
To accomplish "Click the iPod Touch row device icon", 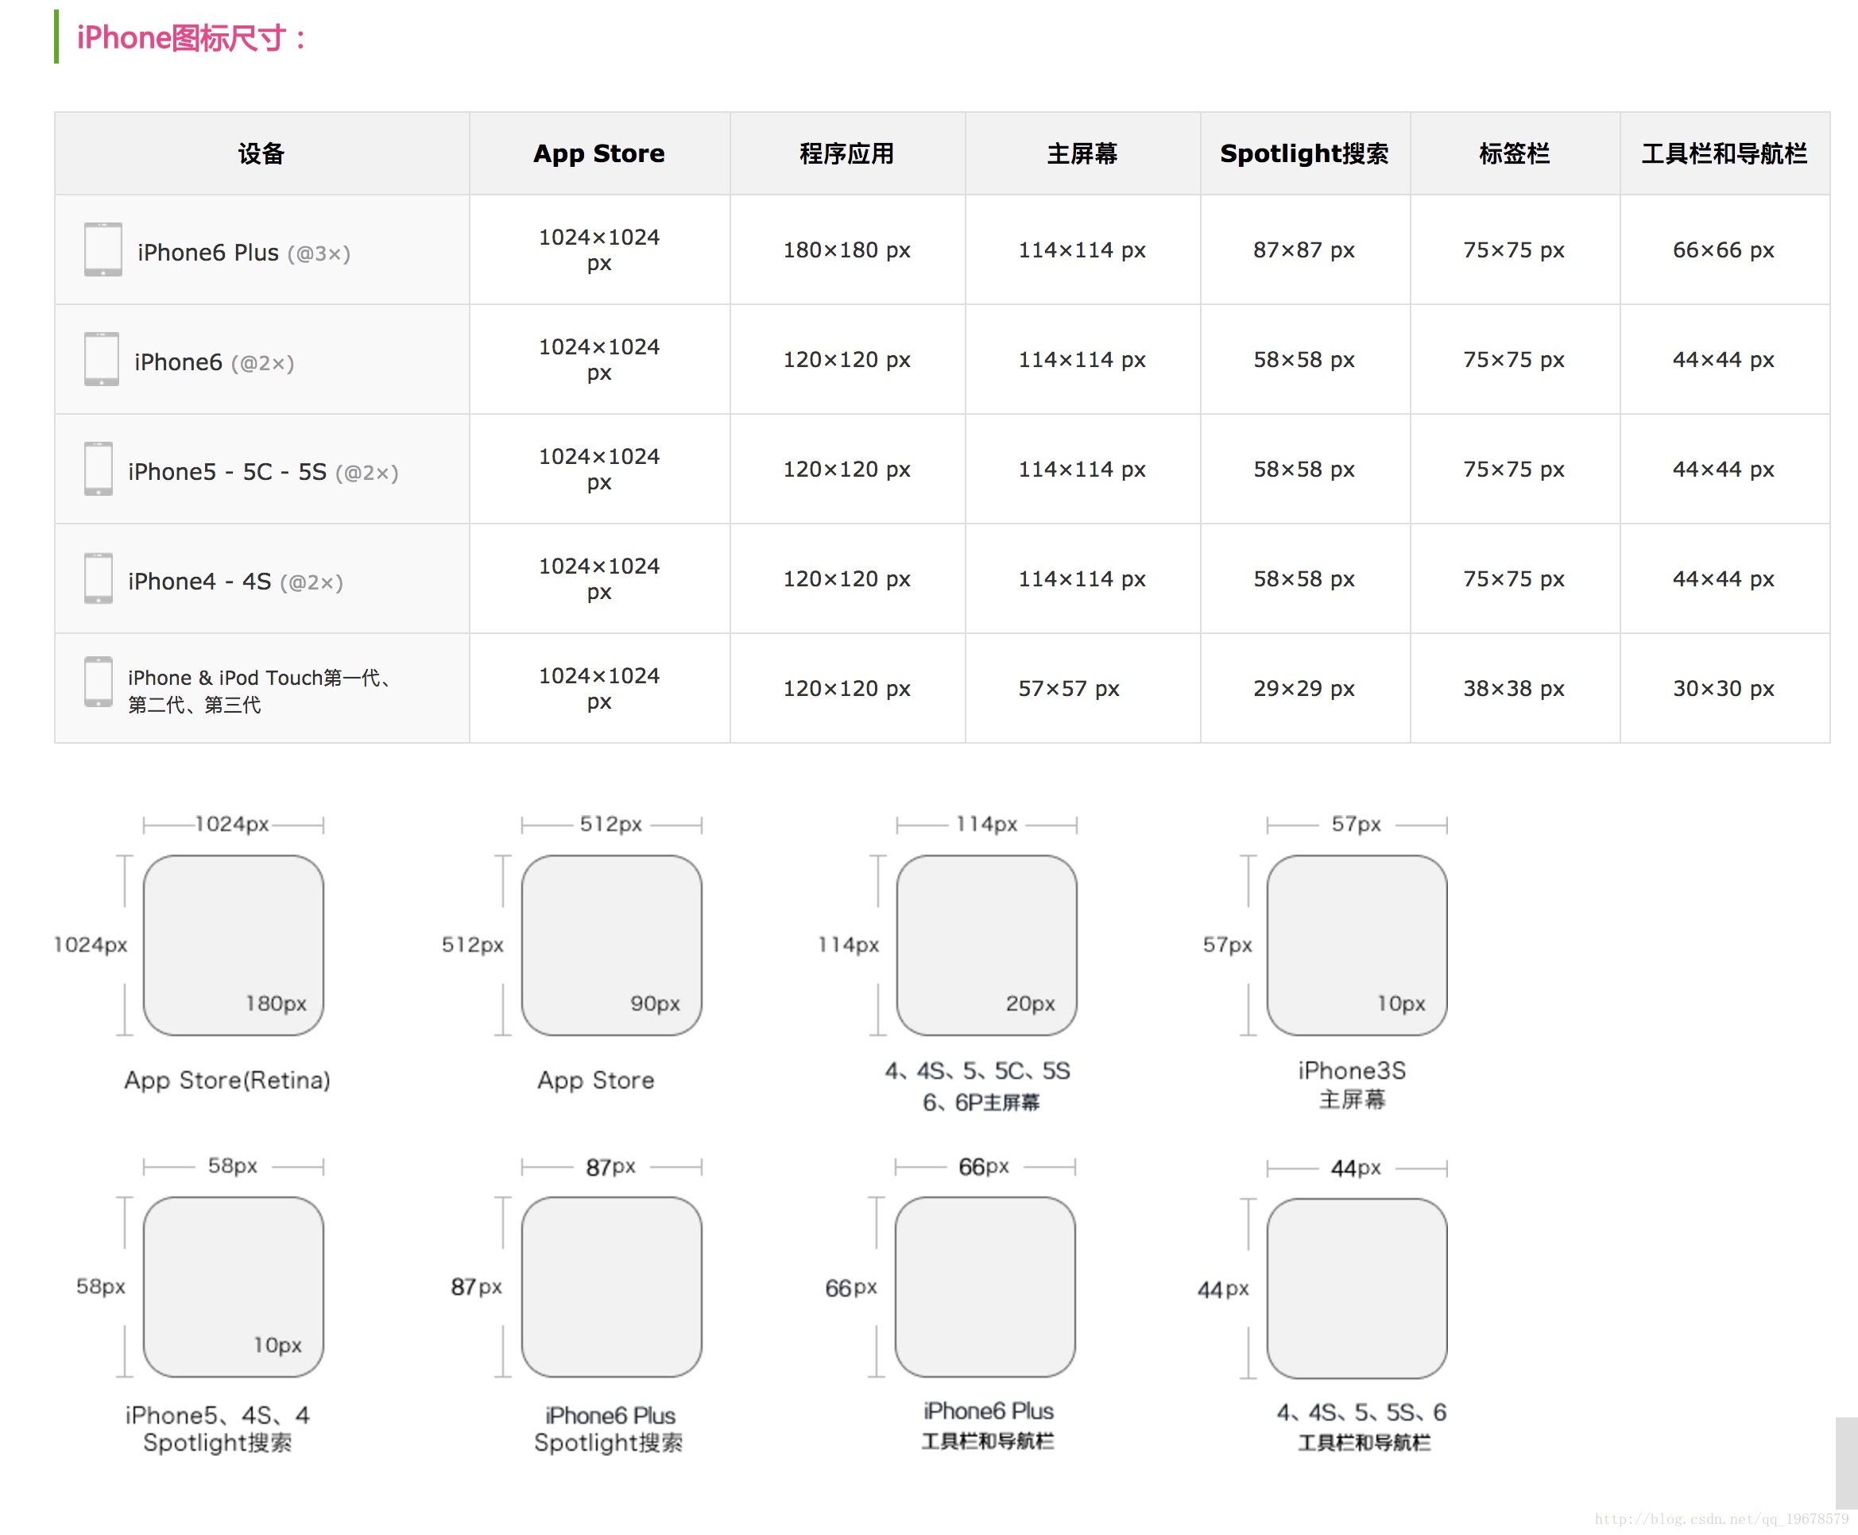I will point(99,682).
